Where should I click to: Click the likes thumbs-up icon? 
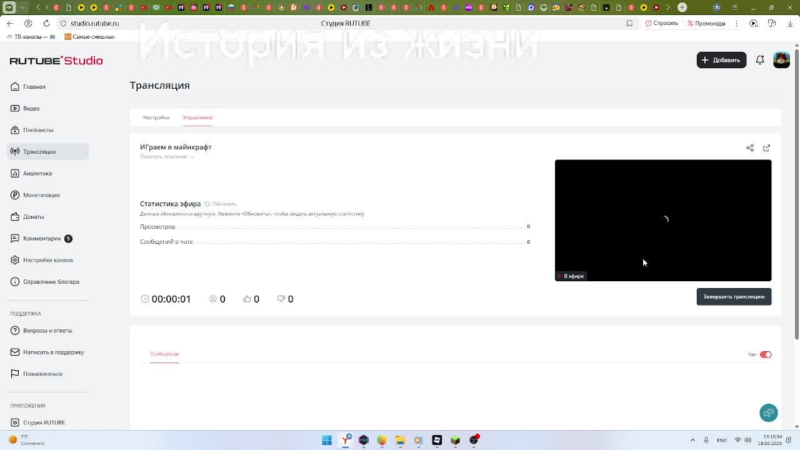click(247, 299)
